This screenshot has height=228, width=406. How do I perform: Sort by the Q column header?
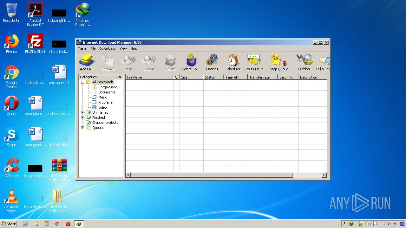tap(176, 77)
